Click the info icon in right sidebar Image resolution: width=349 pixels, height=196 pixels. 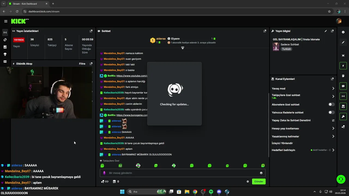[x=343, y=32]
